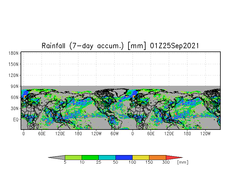Select the dark green 10–25 mm swatch
231x181 pixels.
(x=90, y=157)
